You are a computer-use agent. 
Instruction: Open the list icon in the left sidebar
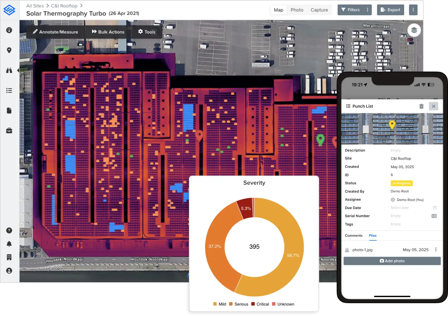9,90
